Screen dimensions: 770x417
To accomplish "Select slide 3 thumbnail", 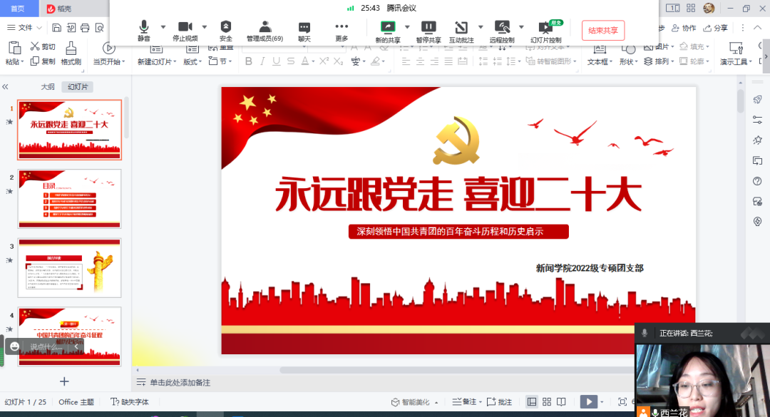I will pos(69,268).
